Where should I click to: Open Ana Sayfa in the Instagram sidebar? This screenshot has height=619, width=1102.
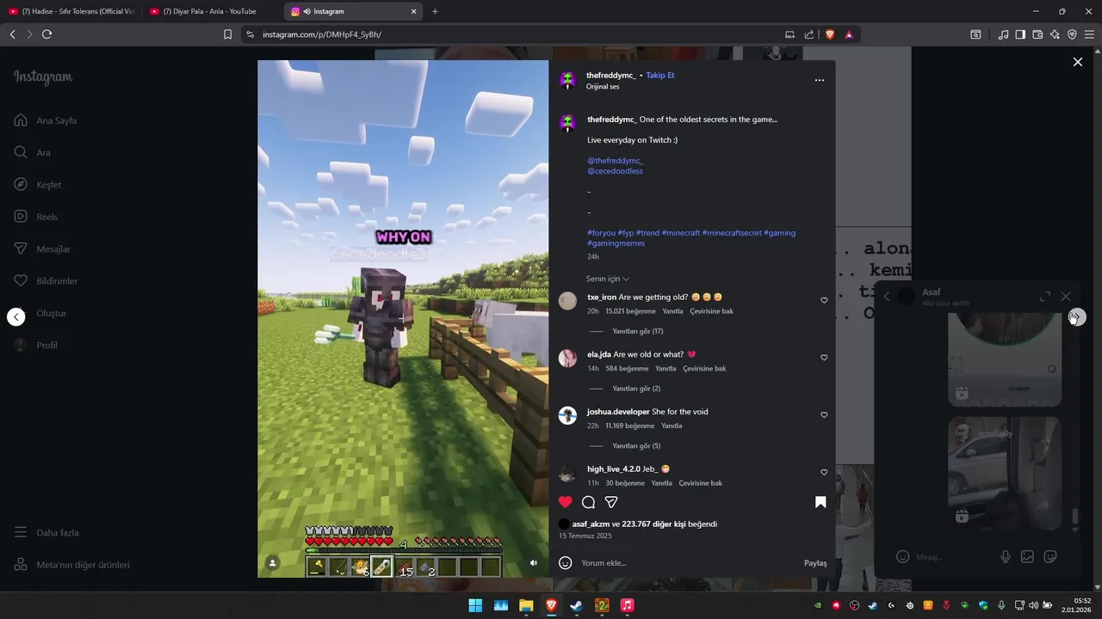coord(46,120)
